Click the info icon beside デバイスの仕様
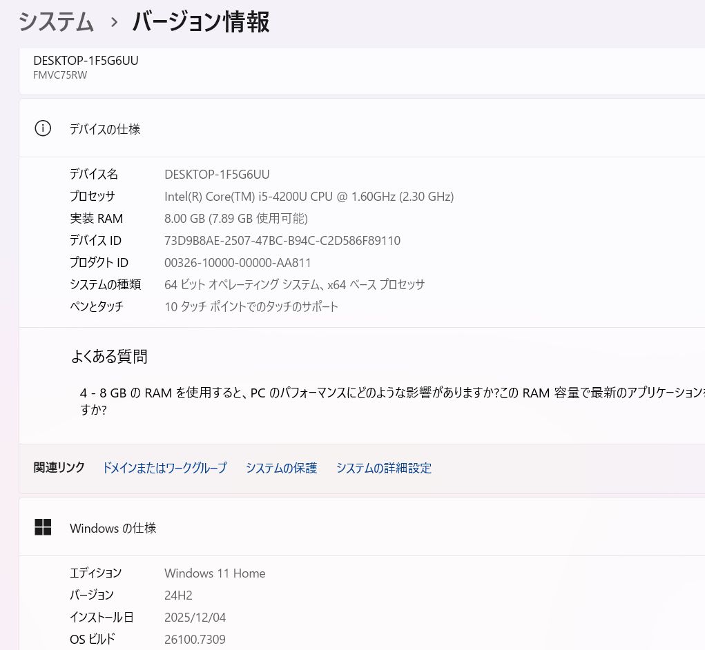705x650 pixels. 43,128
